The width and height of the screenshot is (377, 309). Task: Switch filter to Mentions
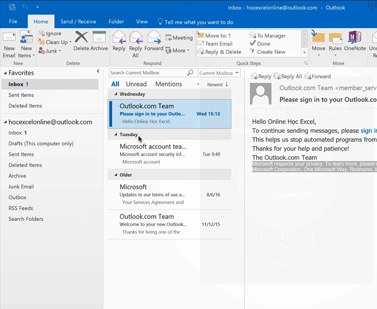pyautogui.click(x=168, y=84)
